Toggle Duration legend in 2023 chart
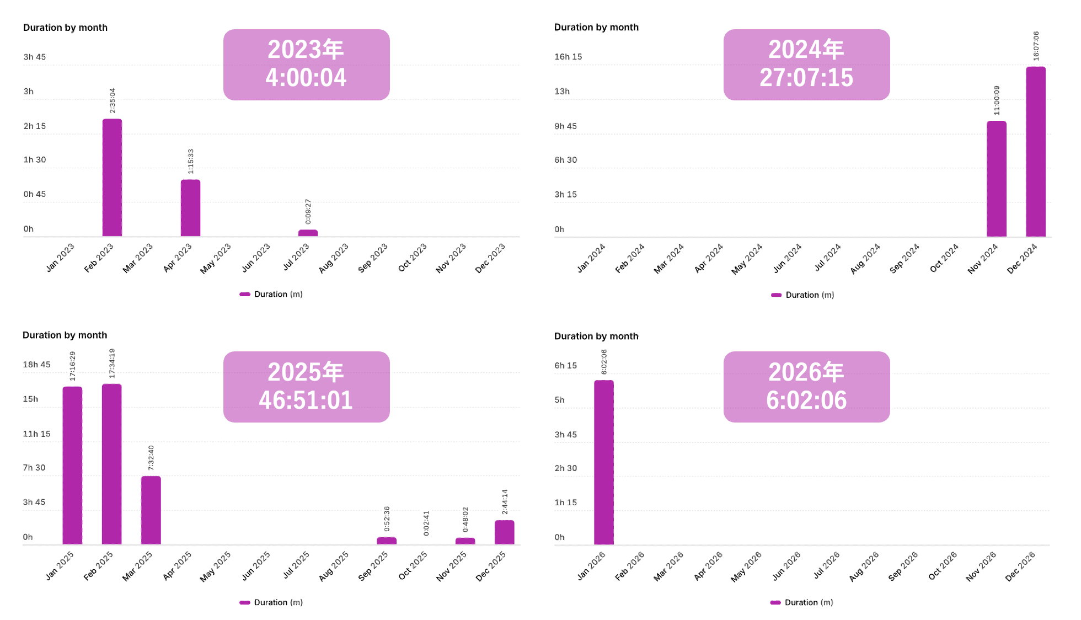The image size is (1081, 620). [x=271, y=294]
